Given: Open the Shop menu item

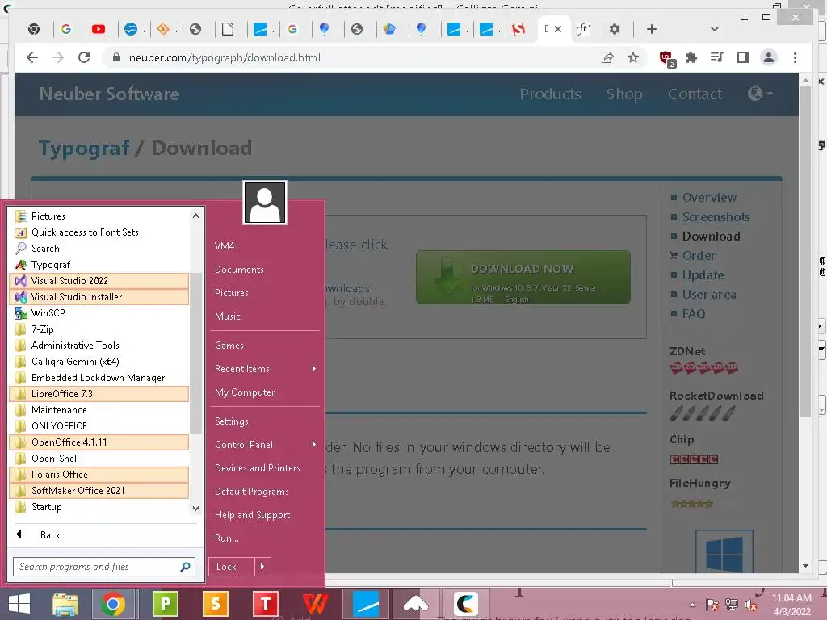Looking at the screenshot, I should [624, 94].
